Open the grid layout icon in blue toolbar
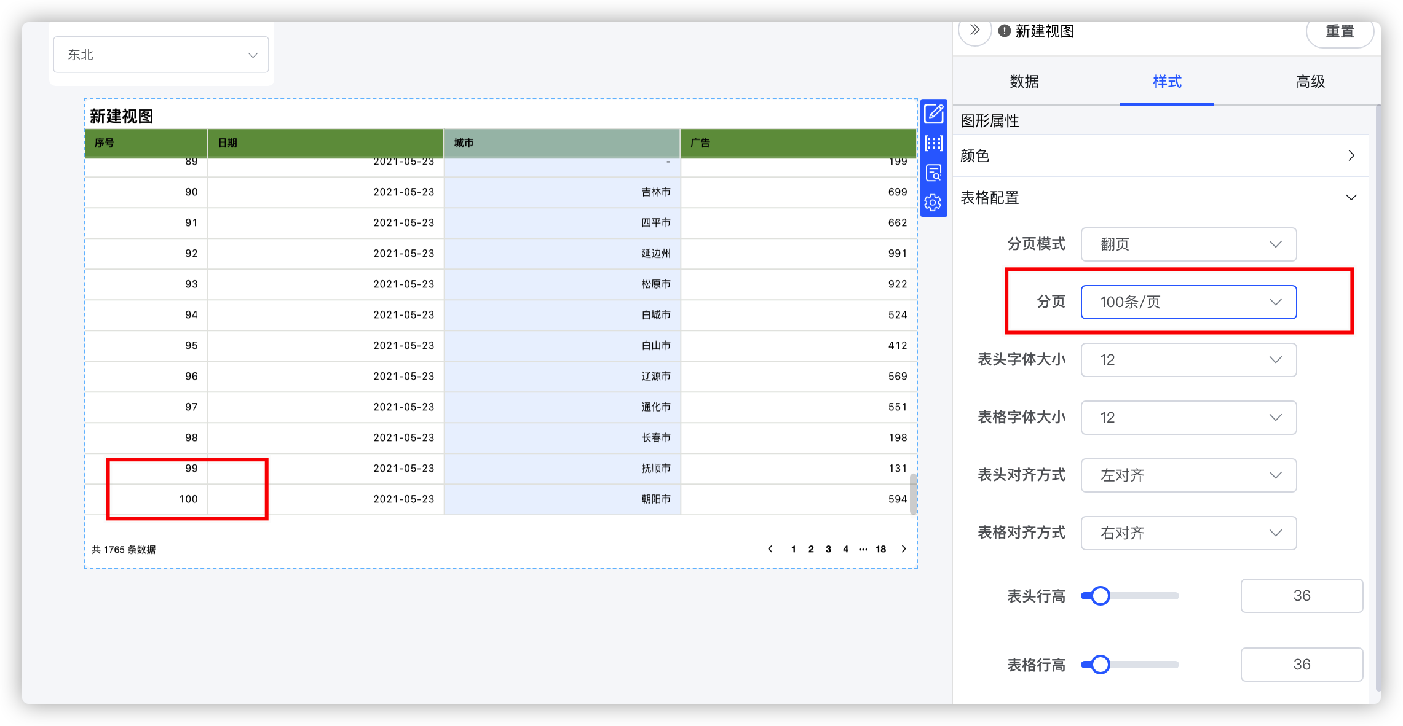Viewport: 1403px width, 726px height. coord(933,143)
